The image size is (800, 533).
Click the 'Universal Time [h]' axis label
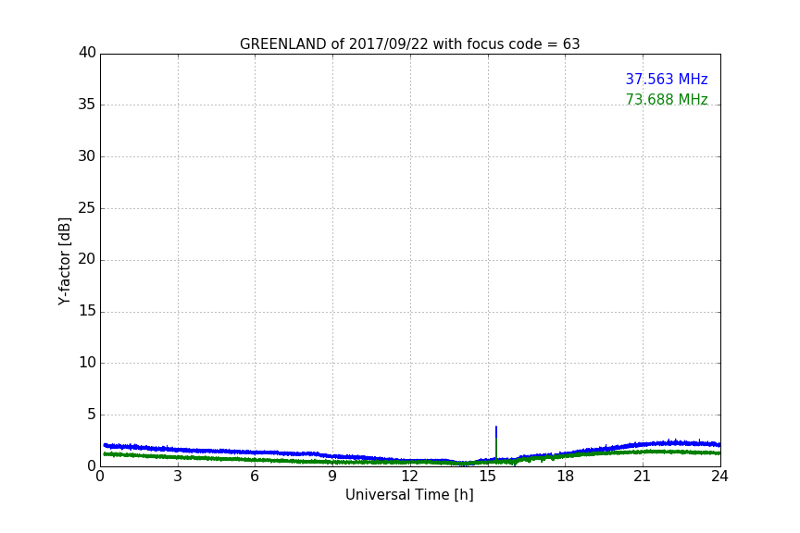409,494
